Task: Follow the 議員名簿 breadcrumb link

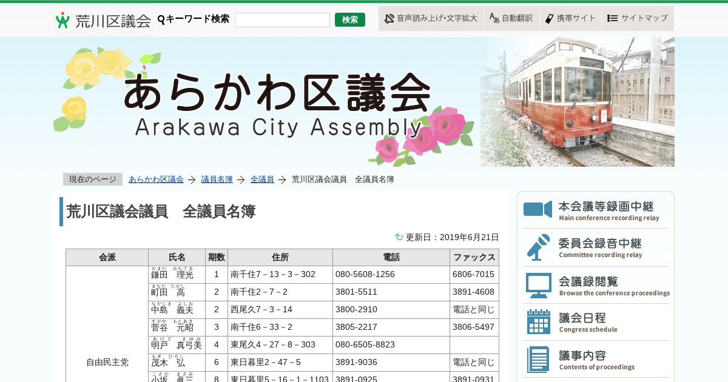Action: [x=217, y=179]
